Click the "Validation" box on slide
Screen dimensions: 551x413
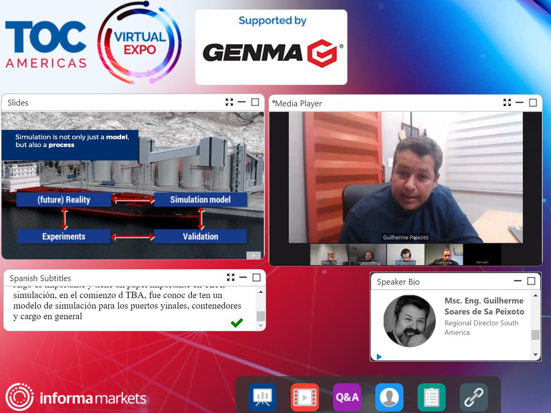point(200,236)
